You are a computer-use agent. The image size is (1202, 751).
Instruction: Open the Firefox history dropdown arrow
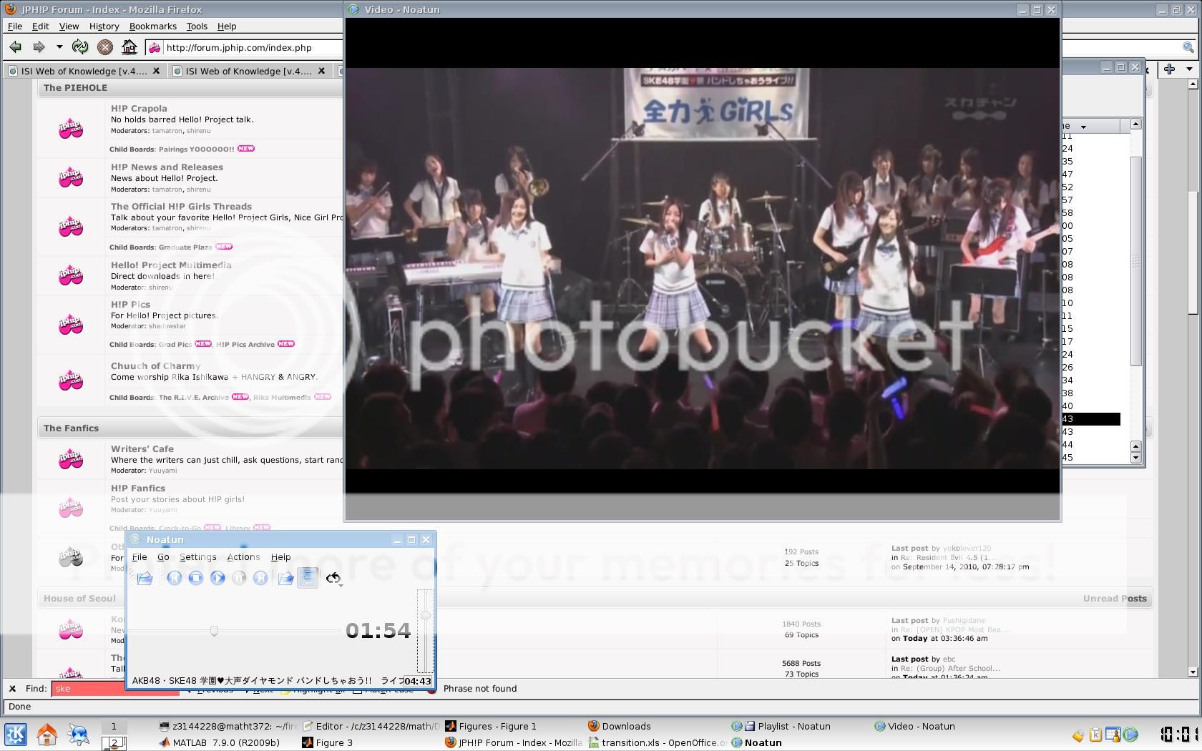[59, 47]
